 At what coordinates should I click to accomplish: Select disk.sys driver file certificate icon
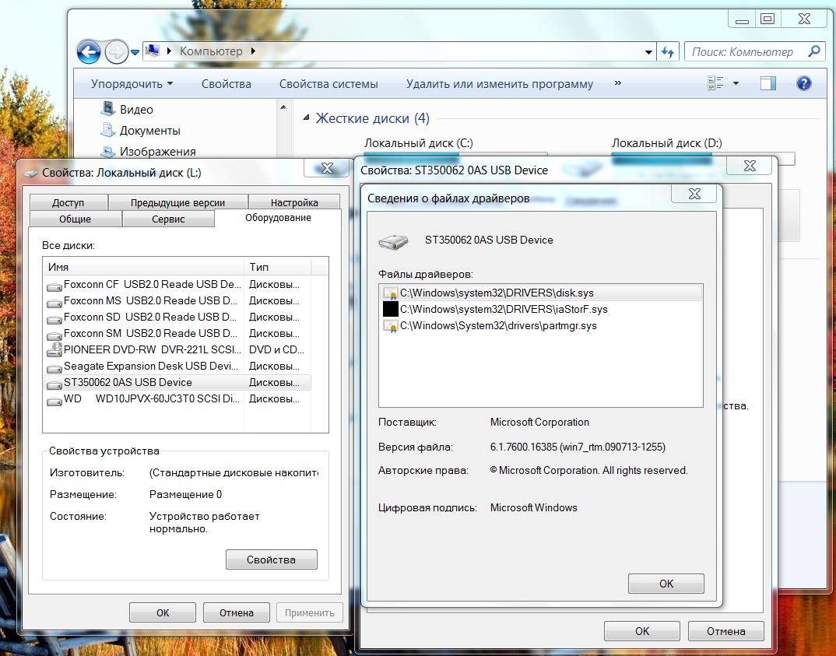[391, 293]
